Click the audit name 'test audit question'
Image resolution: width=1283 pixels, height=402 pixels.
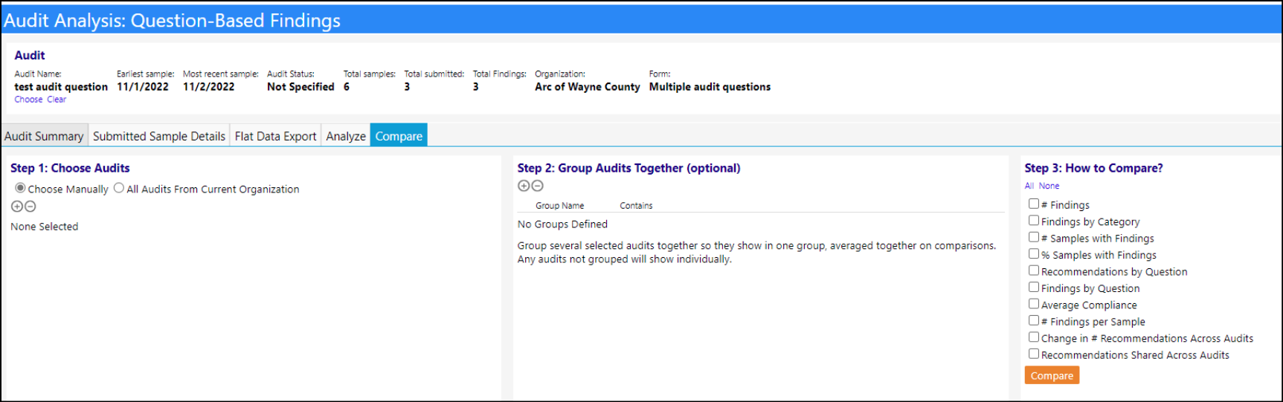pos(61,87)
